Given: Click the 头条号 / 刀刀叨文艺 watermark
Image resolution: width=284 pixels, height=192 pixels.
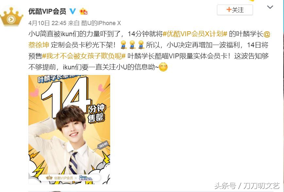Looking at the screenshot, I should tap(247, 186).
